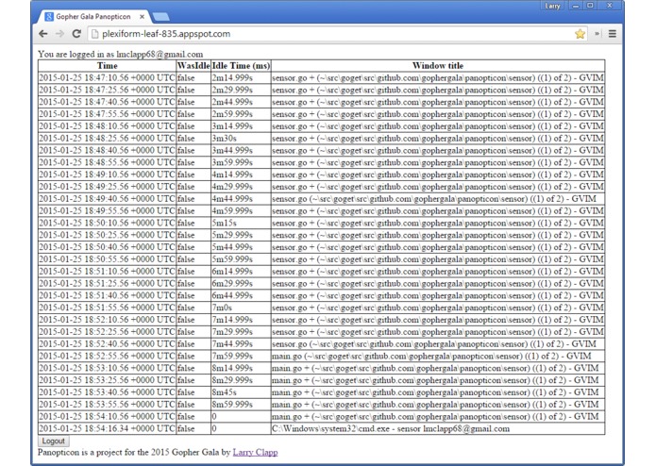Select the idle time cell 5m15s
Viewport: 656px width, 466px height.
(241, 224)
